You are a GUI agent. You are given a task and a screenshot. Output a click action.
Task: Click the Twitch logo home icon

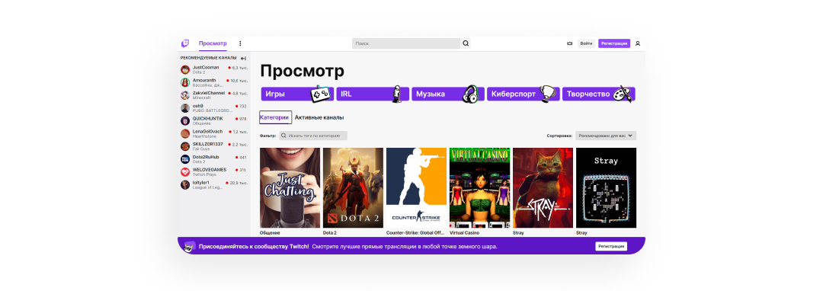[x=185, y=43]
